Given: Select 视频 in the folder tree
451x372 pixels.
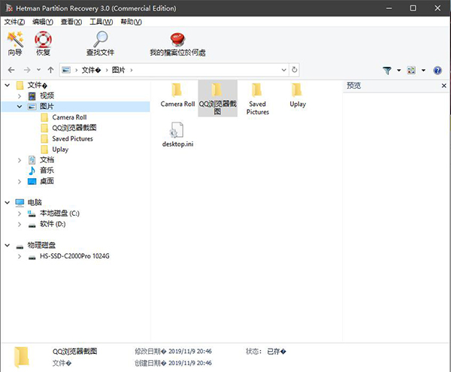Looking at the screenshot, I should [47, 95].
